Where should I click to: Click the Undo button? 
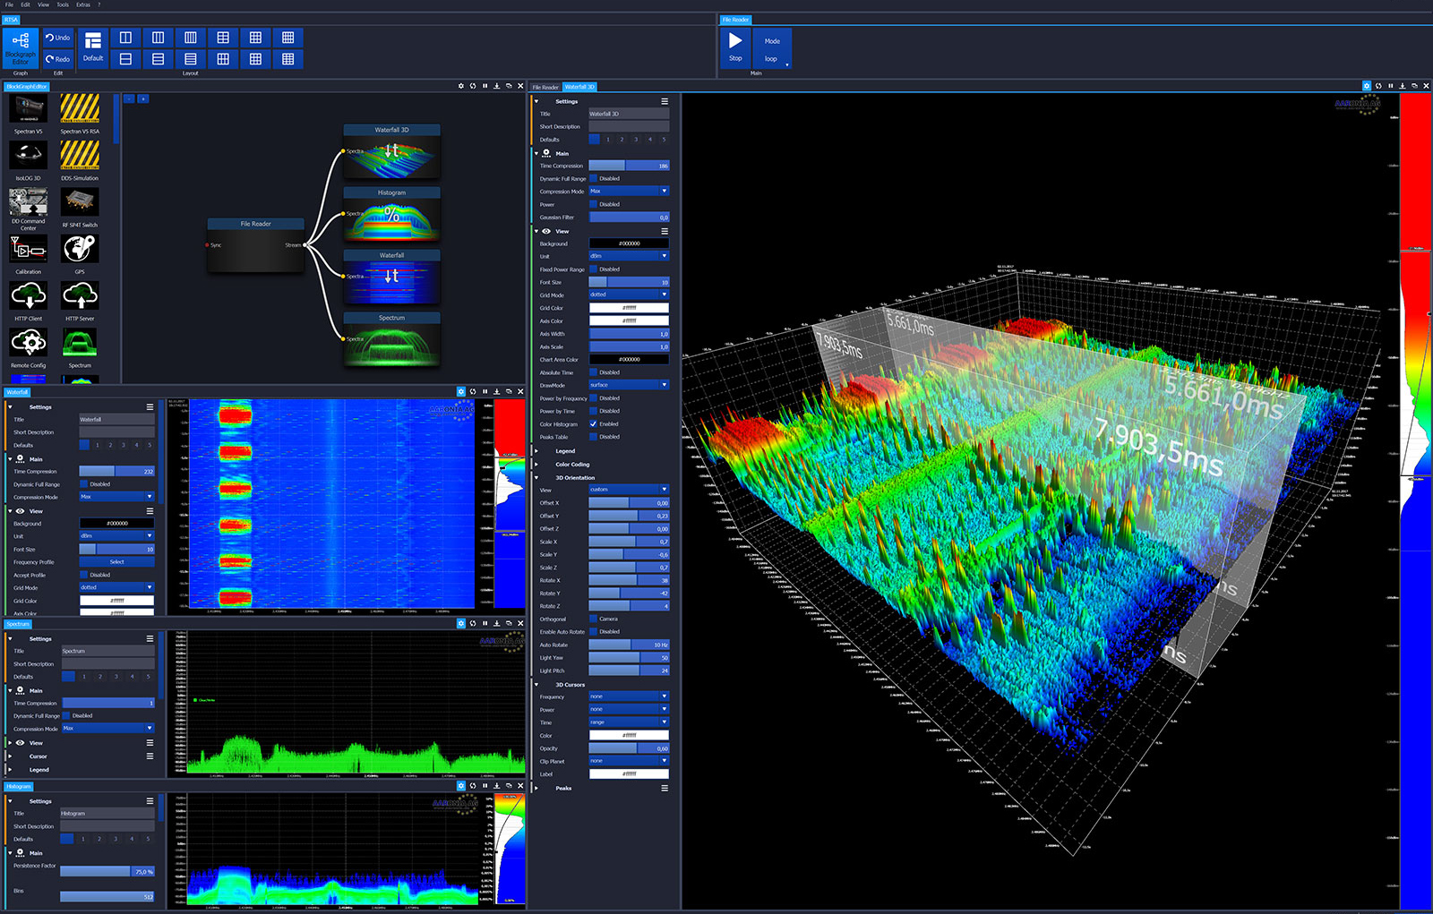tap(58, 38)
